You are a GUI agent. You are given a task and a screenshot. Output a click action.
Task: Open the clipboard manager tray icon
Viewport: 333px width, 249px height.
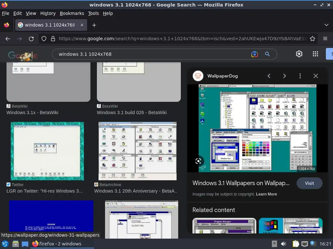[x=296, y=244]
